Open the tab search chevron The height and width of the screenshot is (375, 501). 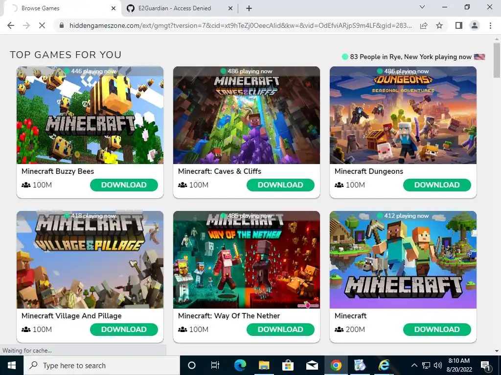pyautogui.click(x=422, y=7)
